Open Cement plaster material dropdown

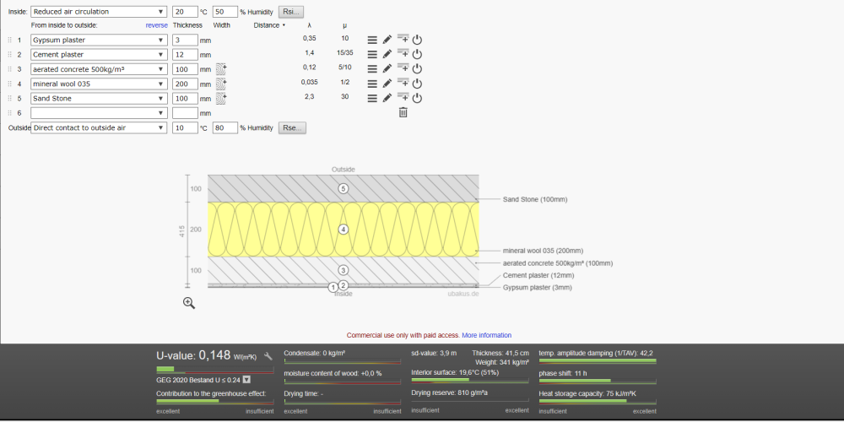tap(99, 54)
